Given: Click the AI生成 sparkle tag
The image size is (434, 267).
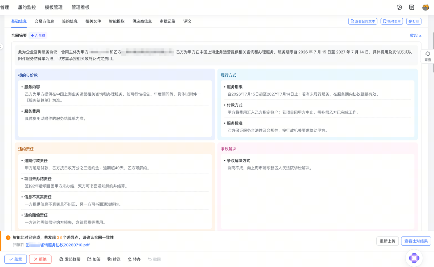Looking at the screenshot, I should point(38,36).
